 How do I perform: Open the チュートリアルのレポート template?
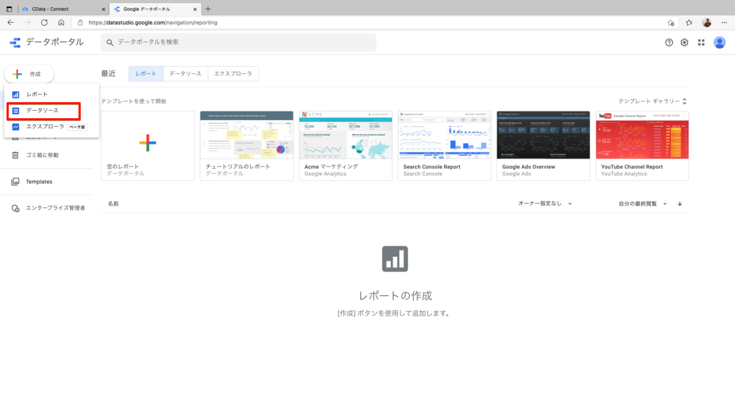click(x=247, y=146)
